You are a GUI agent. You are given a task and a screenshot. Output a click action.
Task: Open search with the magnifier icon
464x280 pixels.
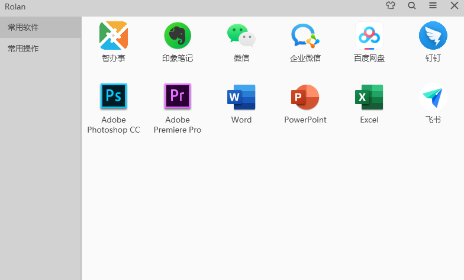pyautogui.click(x=412, y=5)
